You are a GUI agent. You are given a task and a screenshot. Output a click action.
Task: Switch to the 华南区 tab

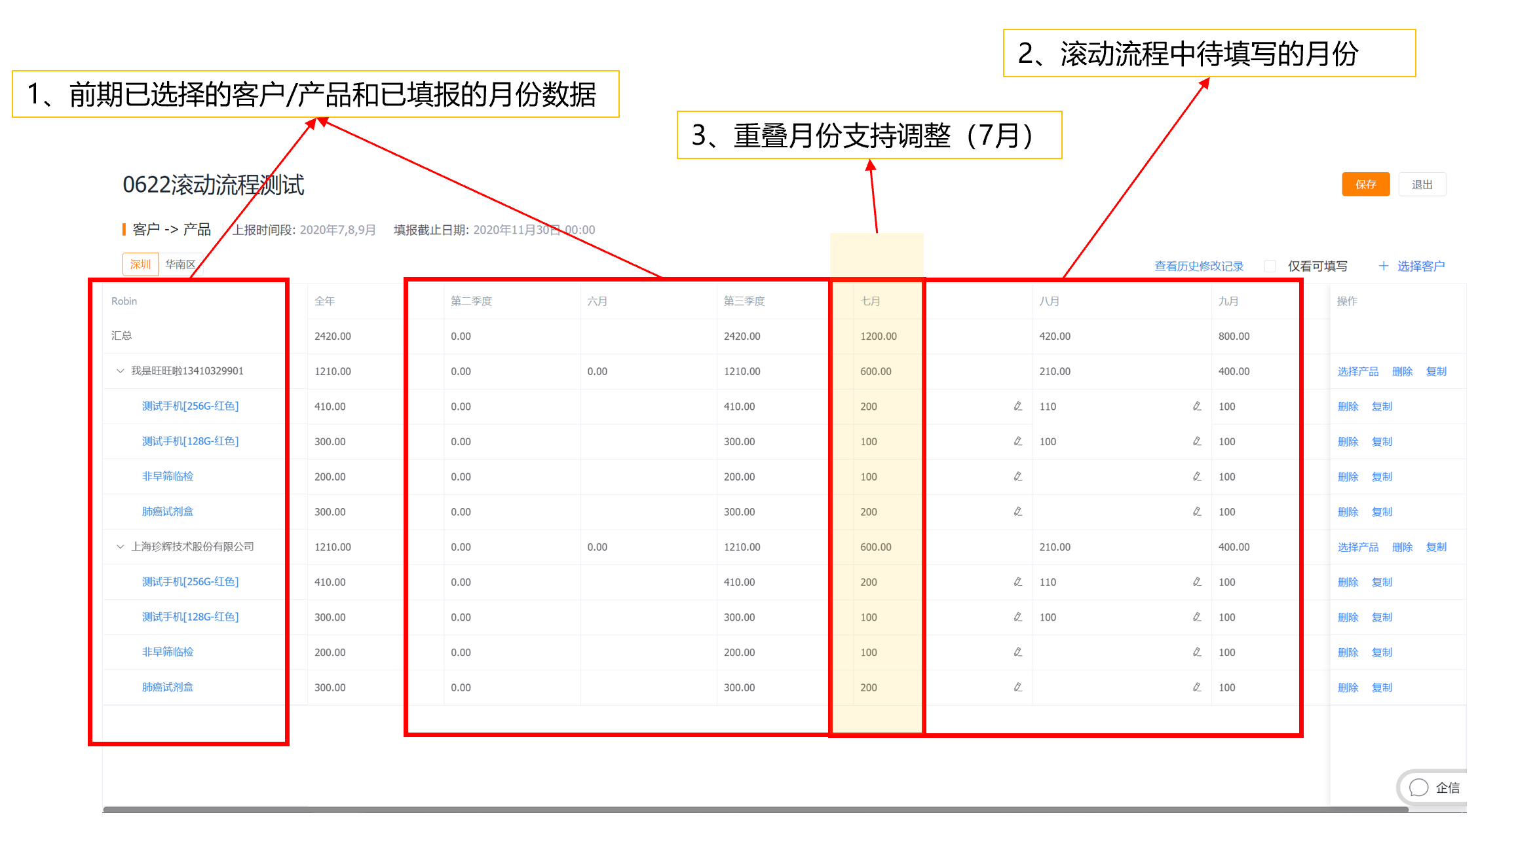[x=180, y=264]
